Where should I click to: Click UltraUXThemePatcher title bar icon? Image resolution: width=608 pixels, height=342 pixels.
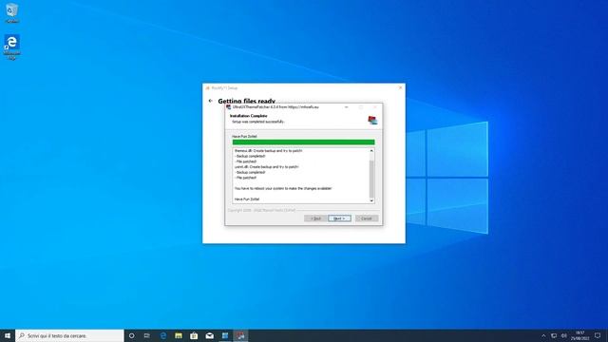click(x=229, y=107)
